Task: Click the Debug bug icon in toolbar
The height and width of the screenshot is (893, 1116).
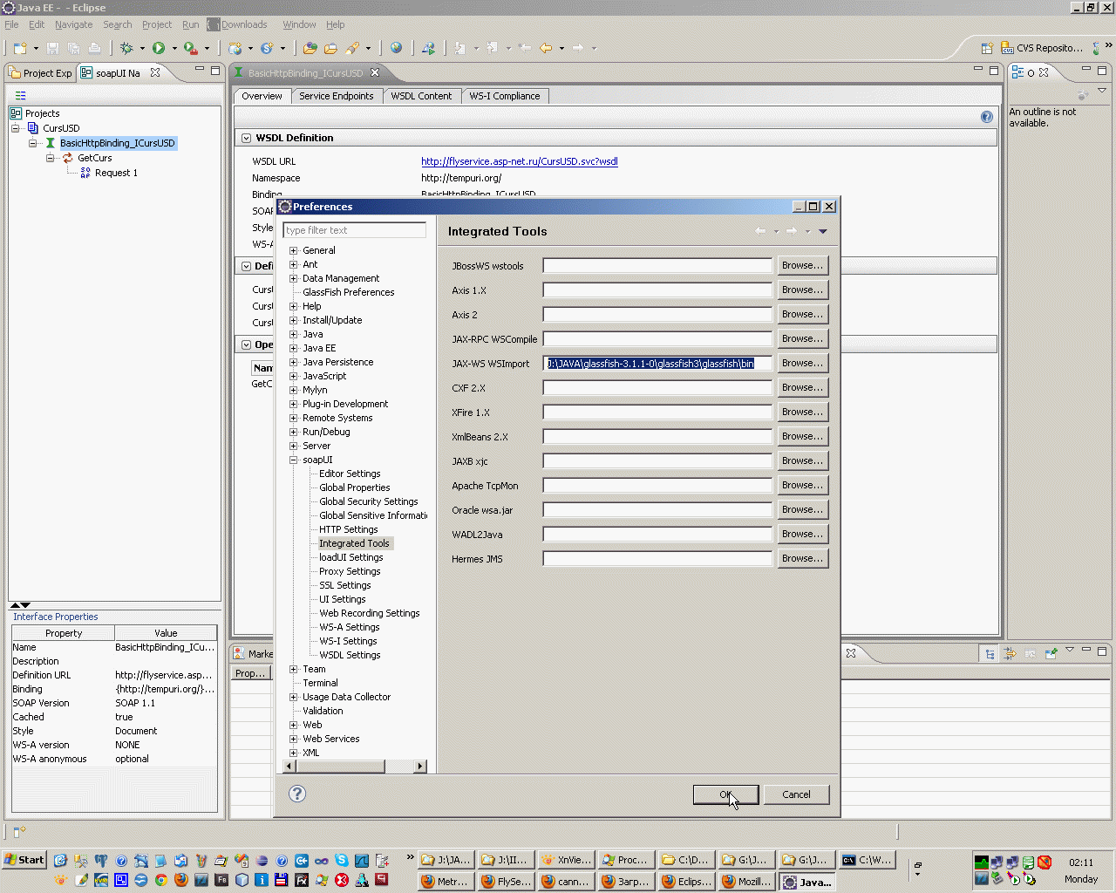Action: (126, 49)
